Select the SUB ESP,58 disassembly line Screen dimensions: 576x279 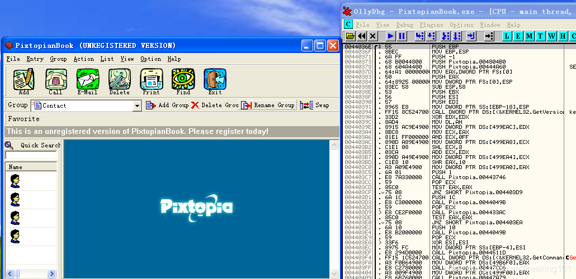(459, 87)
